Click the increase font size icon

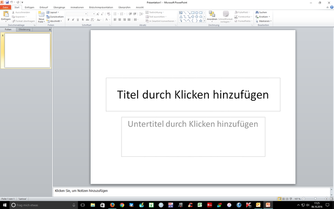pyautogui.click(x=97, y=14)
